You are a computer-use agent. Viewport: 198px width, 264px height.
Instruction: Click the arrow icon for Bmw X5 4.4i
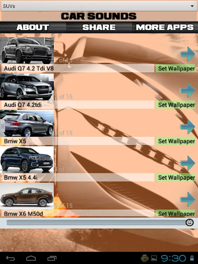click(187, 163)
